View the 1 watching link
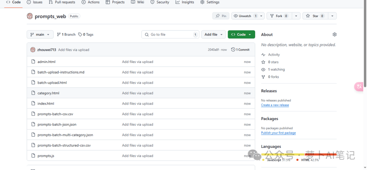 tap(273, 69)
